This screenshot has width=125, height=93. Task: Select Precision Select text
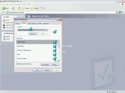22,58
